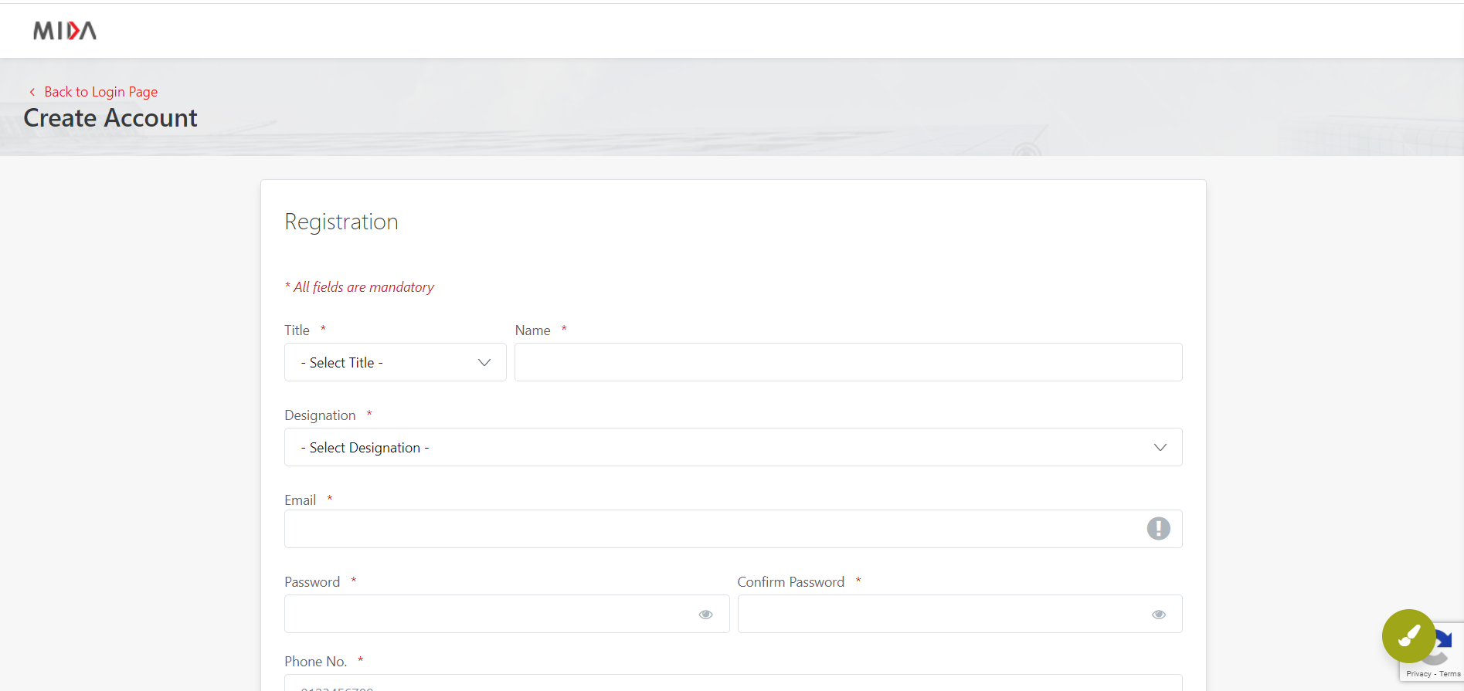Click inside the Email input field
Image resolution: width=1464 pixels, height=691 pixels.
[711, 529]
